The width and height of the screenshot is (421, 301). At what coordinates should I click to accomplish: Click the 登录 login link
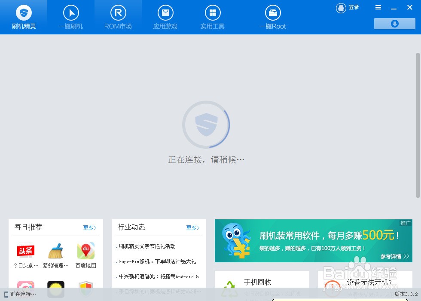tap(354, 8)
